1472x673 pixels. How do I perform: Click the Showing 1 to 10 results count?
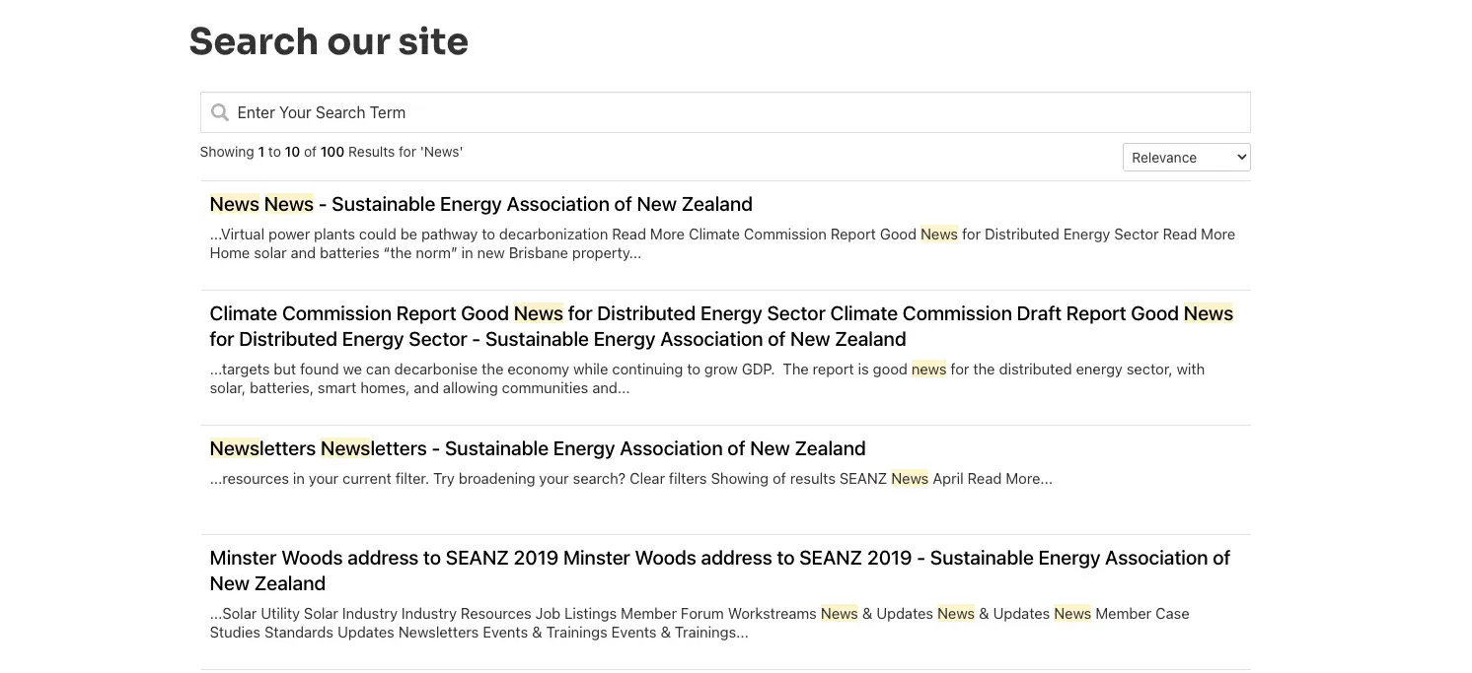331,153
